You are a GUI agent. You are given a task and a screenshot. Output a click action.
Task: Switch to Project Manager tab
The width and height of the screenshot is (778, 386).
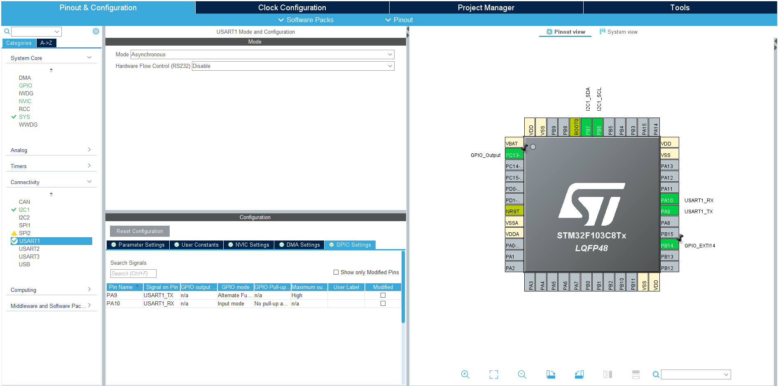coord(486,7)
